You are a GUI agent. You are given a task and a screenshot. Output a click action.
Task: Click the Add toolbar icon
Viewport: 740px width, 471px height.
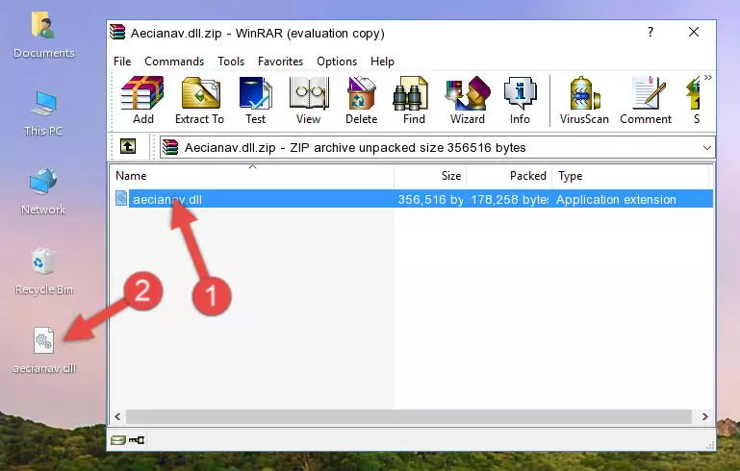142,100
